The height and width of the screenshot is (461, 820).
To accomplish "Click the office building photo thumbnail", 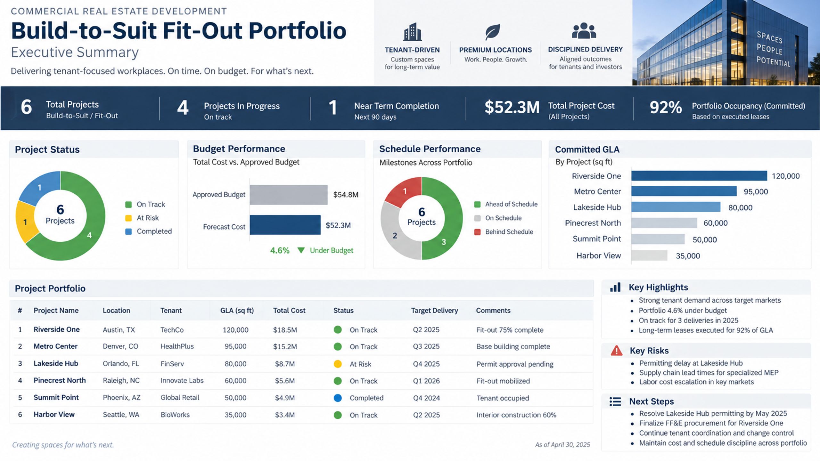I will 726,43.
